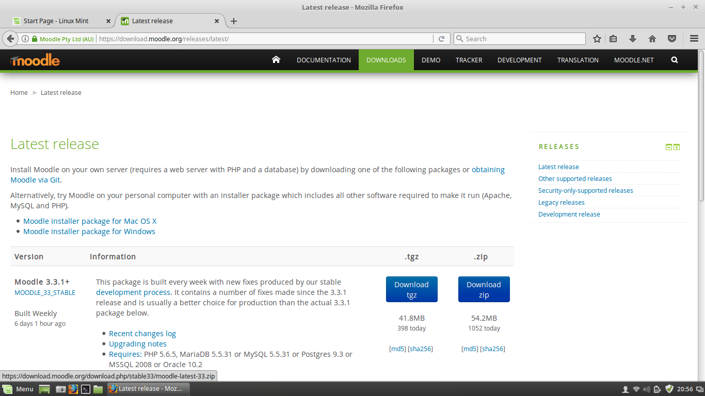Screen dimensions: 705x396
Task: Open Documentation in Moodle navbar
Action: click(324, 60)
